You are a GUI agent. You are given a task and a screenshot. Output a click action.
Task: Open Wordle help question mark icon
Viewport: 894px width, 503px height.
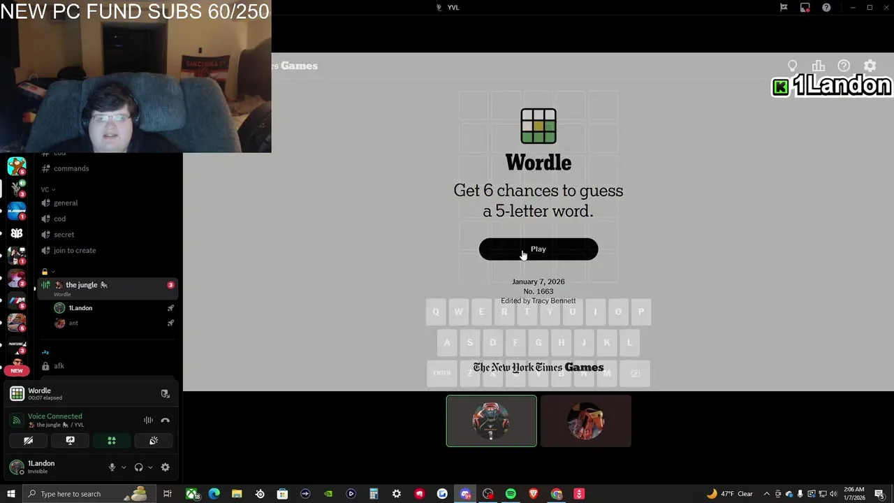coord(844,66)
